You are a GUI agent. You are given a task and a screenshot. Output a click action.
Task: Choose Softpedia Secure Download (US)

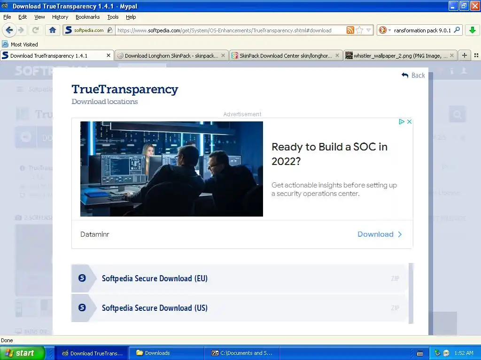[240, 307]
